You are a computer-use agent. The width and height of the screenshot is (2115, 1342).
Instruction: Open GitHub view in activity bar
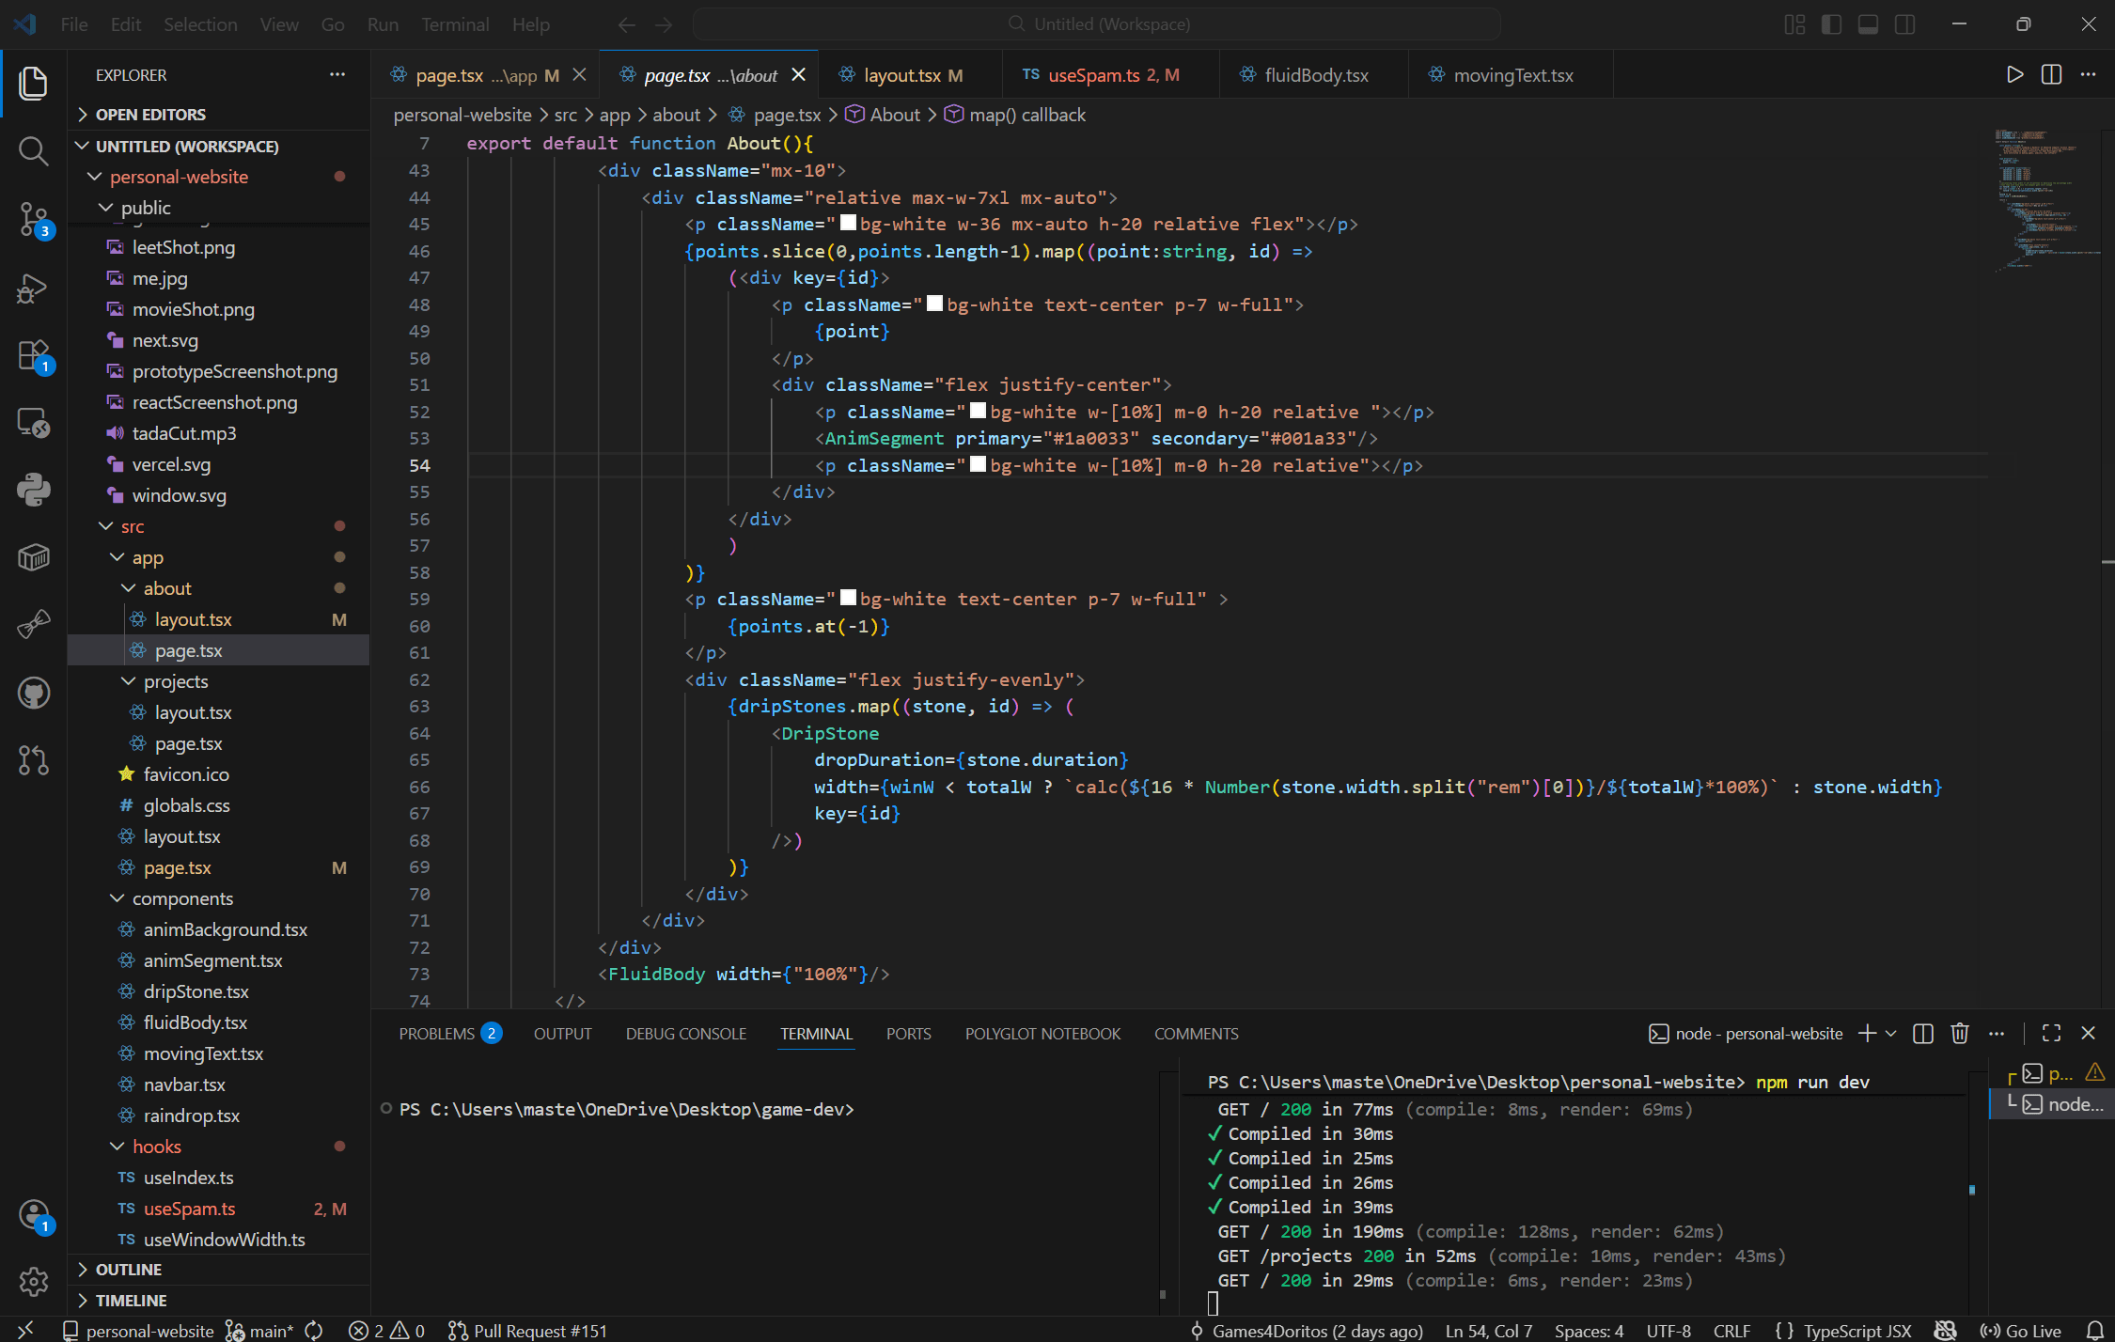[x=33, y=694]
